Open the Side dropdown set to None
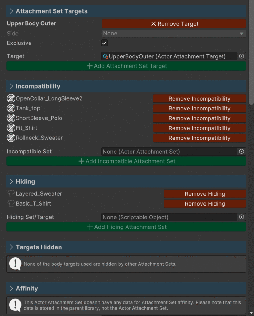The width and height of the screenshot is (254, 316). coord(173,33)
